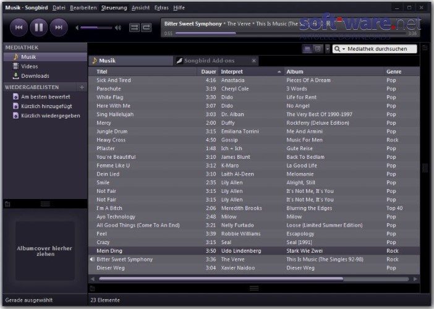
Task: Add a new playlist with plus button
Action: (82, 87)
